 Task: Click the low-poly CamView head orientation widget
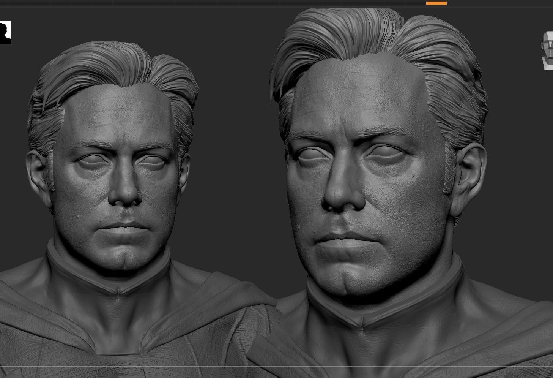pos(547,51)
